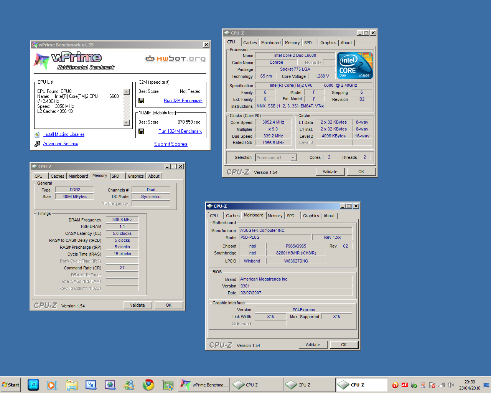Click the ATI icon in the system tray
Screen dimensions: 491x393
(405, 385)
